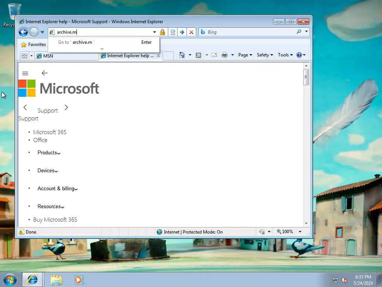Open the Microsoft 365 link

click(x=50, y=132)
